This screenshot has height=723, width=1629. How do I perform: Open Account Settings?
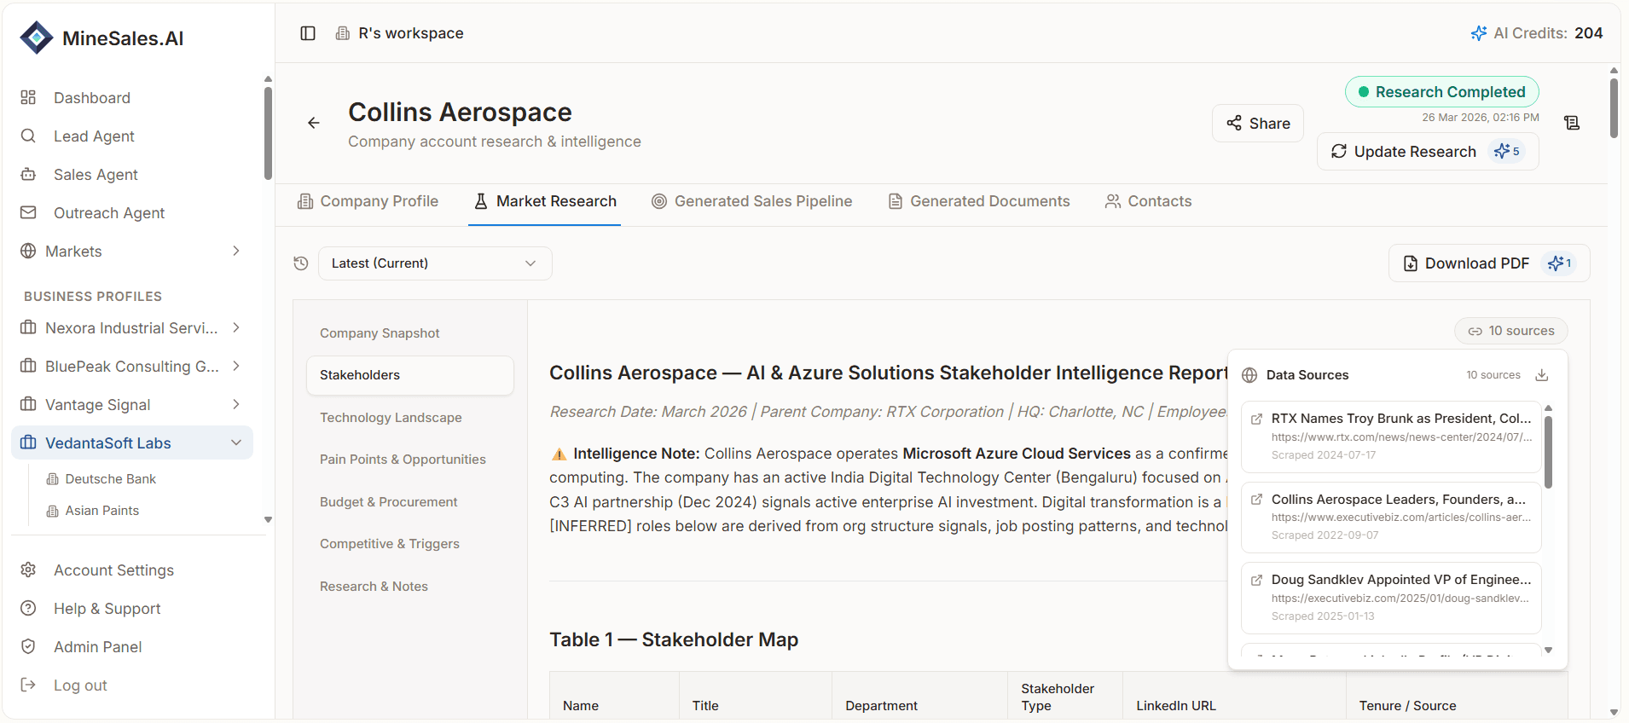[113, 570]
